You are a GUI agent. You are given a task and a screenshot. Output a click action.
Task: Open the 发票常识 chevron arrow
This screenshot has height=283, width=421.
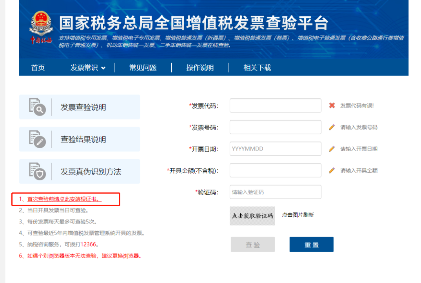(102, 67)
